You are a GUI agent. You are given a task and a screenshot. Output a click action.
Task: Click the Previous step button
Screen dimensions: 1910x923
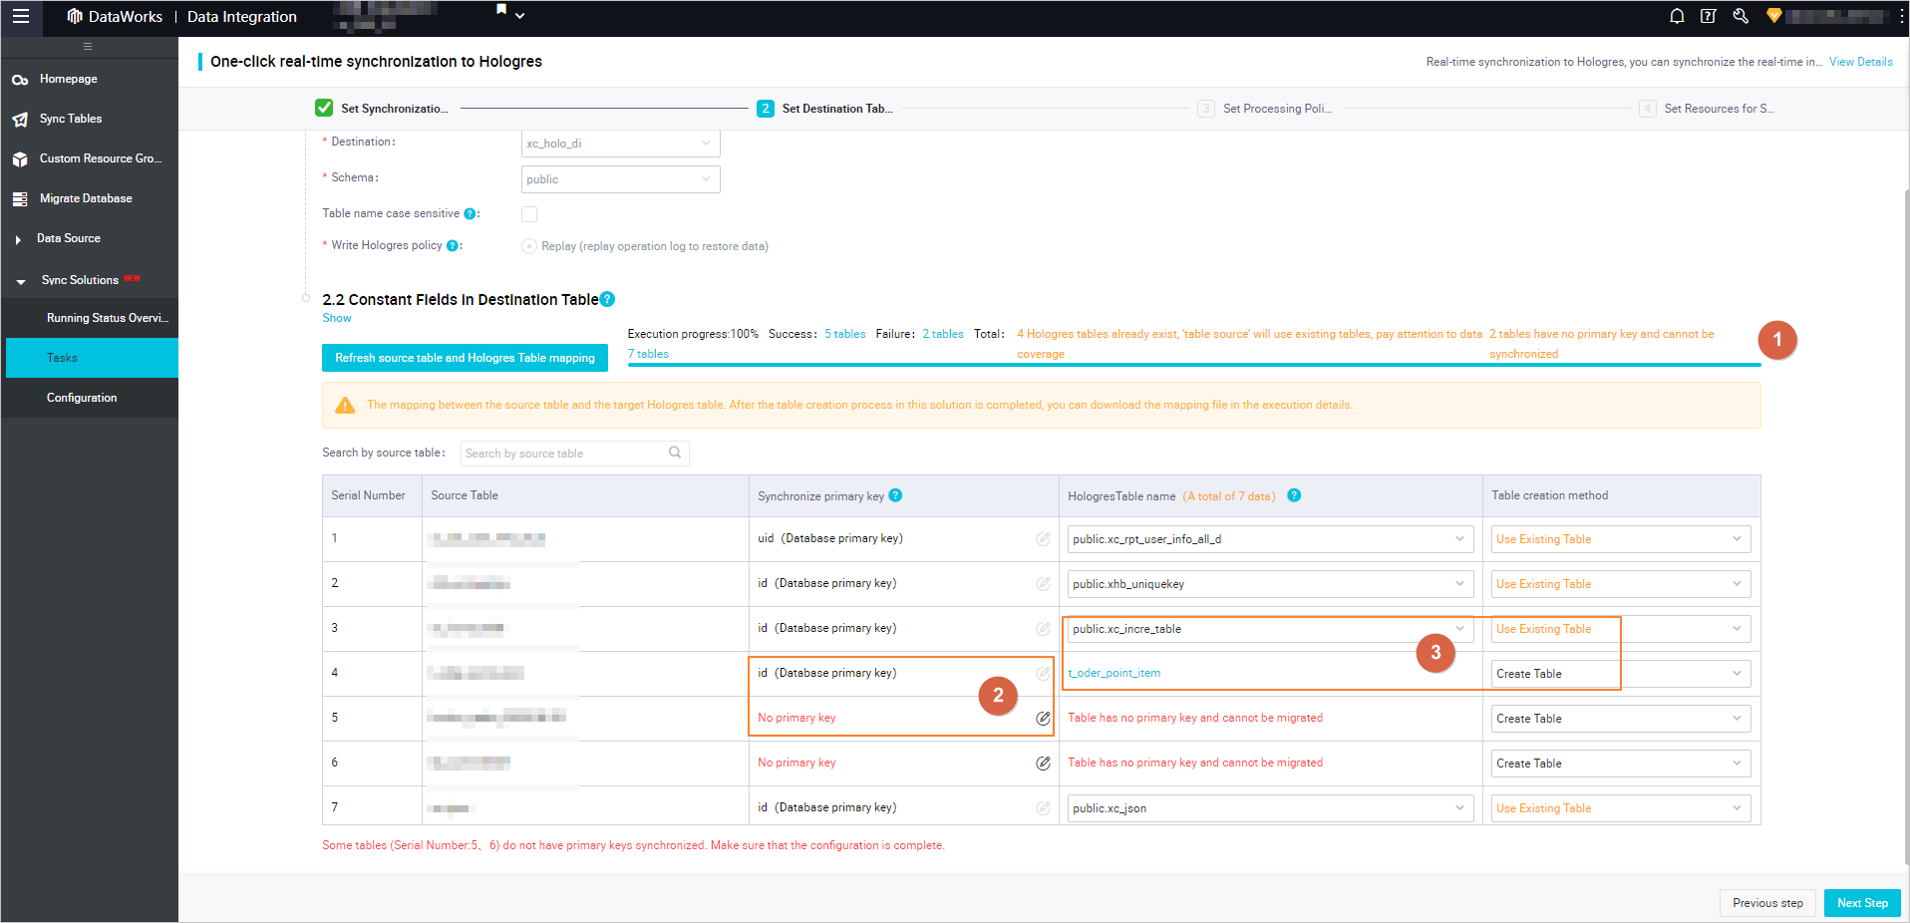click(1767, 903)
